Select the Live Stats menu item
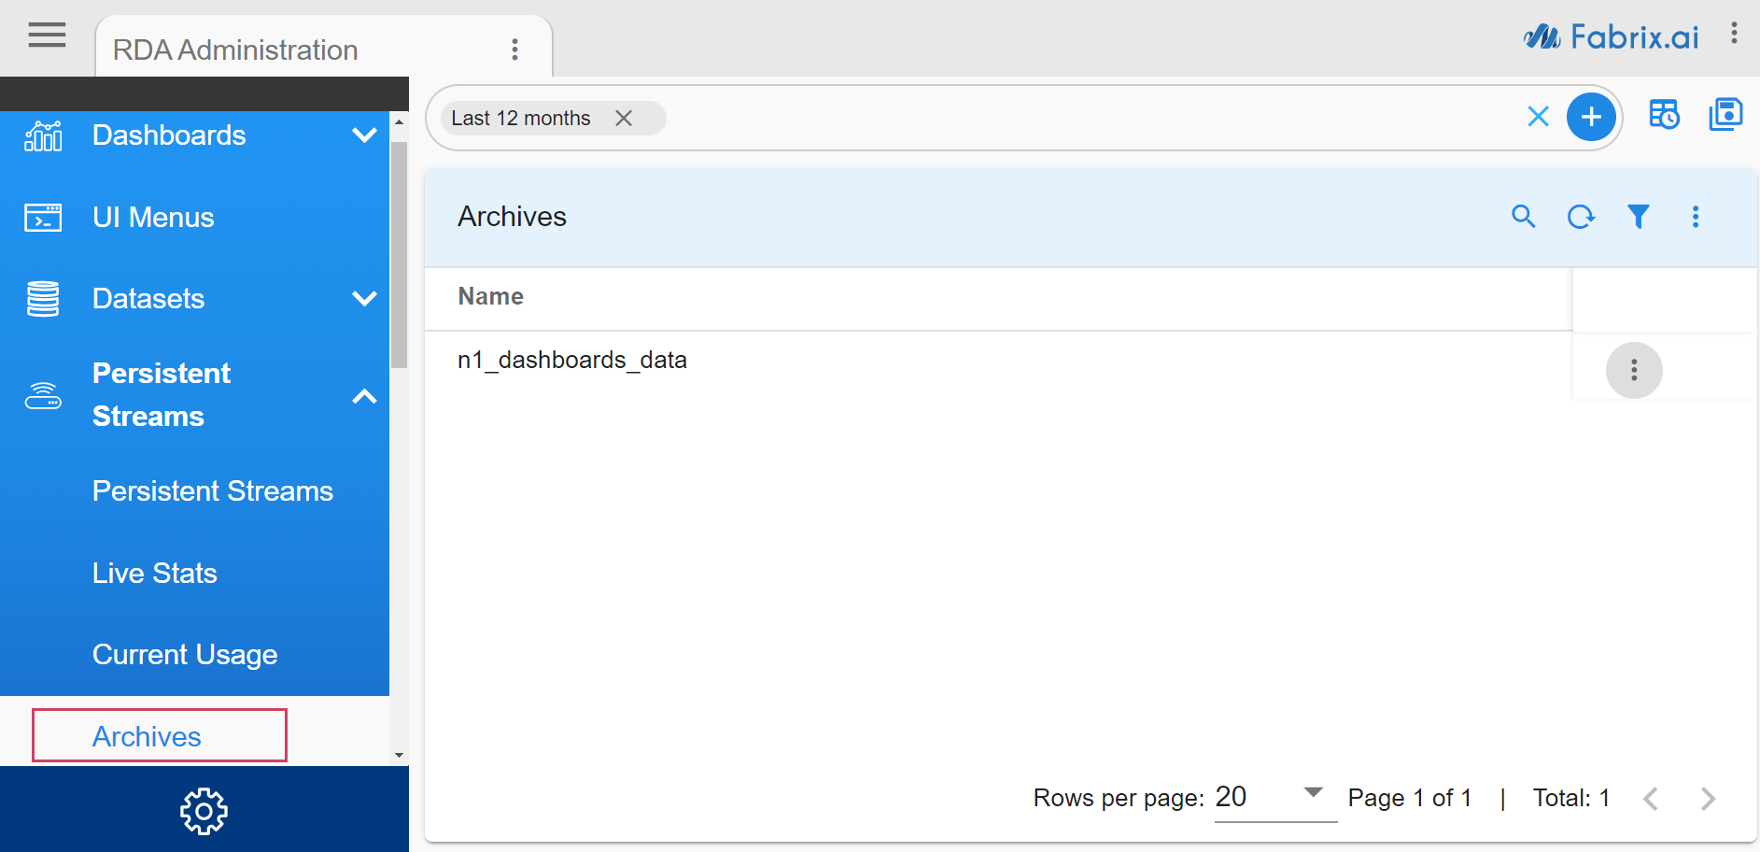The width and height of the screenshot is (1760, 852). tap(155, 573)
